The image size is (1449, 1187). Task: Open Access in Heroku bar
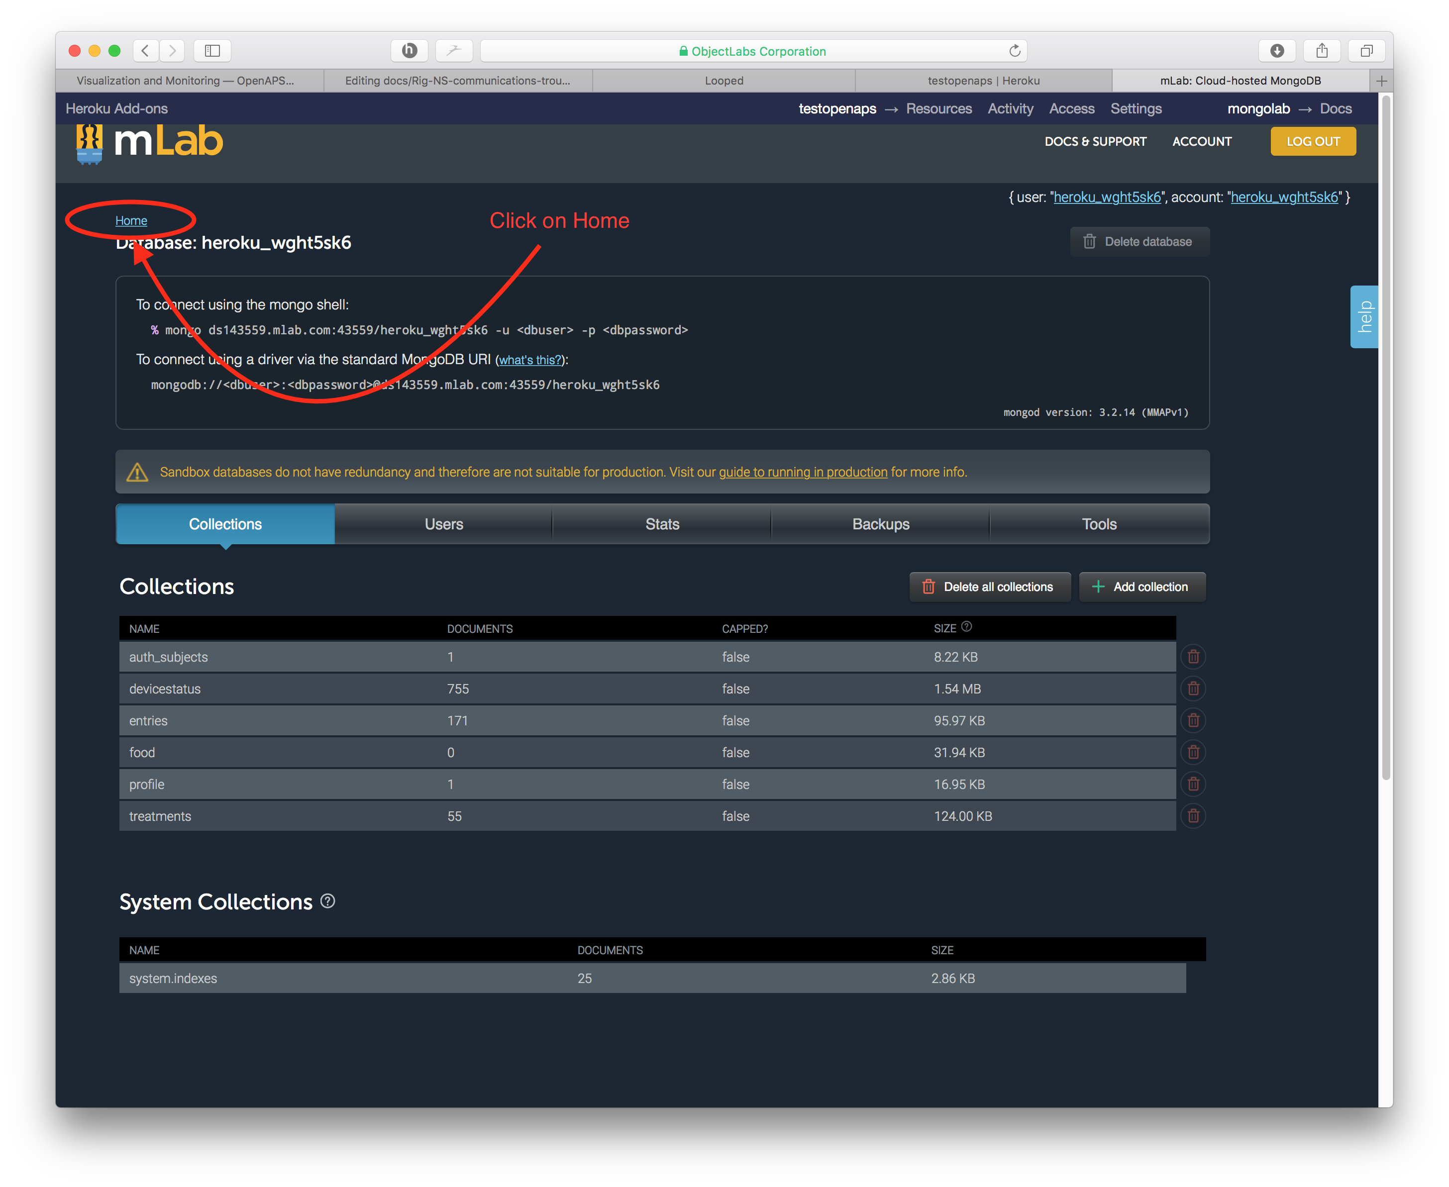coord(1071,109)
